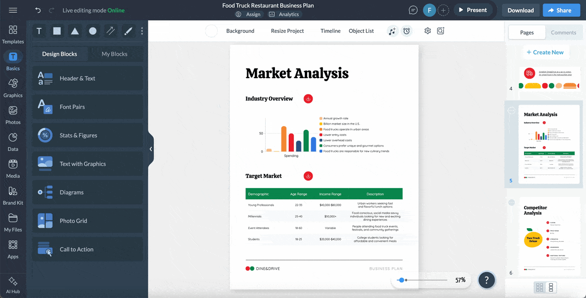Collapse the Design Blocks side panel
The width and height of the screenshot is (586, 298).
pyautogui.click(x=151, y=149)
